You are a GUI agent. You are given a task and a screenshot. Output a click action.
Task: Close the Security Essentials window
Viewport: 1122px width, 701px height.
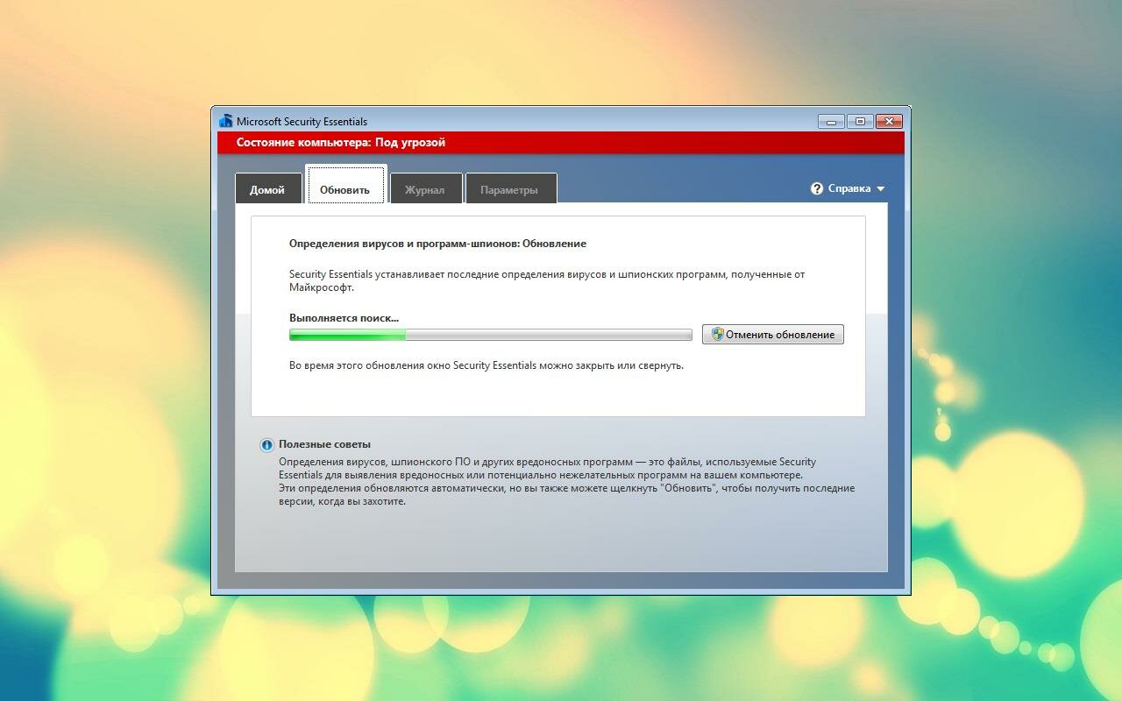click(x=889, y=121)
